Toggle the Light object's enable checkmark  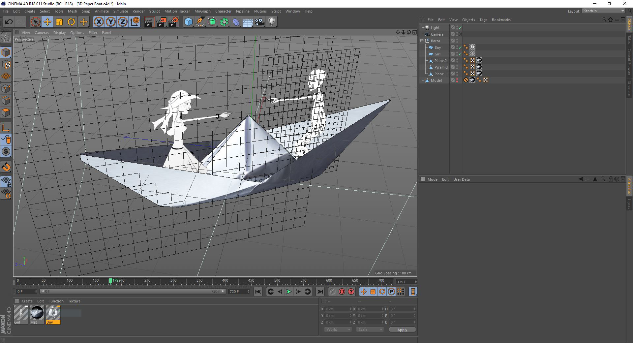(460, 28)
